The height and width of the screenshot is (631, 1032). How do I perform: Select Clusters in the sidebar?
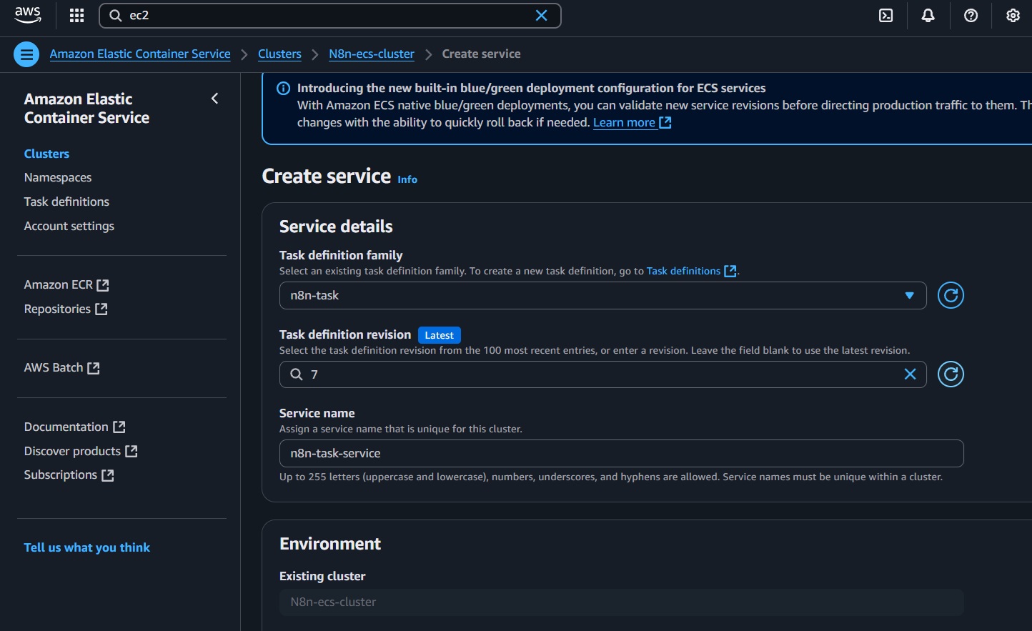46,154
